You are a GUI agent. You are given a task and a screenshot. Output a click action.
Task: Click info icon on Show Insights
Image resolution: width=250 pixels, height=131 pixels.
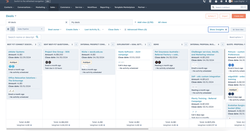tap(226, 30)
